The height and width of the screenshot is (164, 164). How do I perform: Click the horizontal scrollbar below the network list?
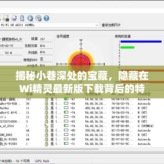(x=49, y=149)
